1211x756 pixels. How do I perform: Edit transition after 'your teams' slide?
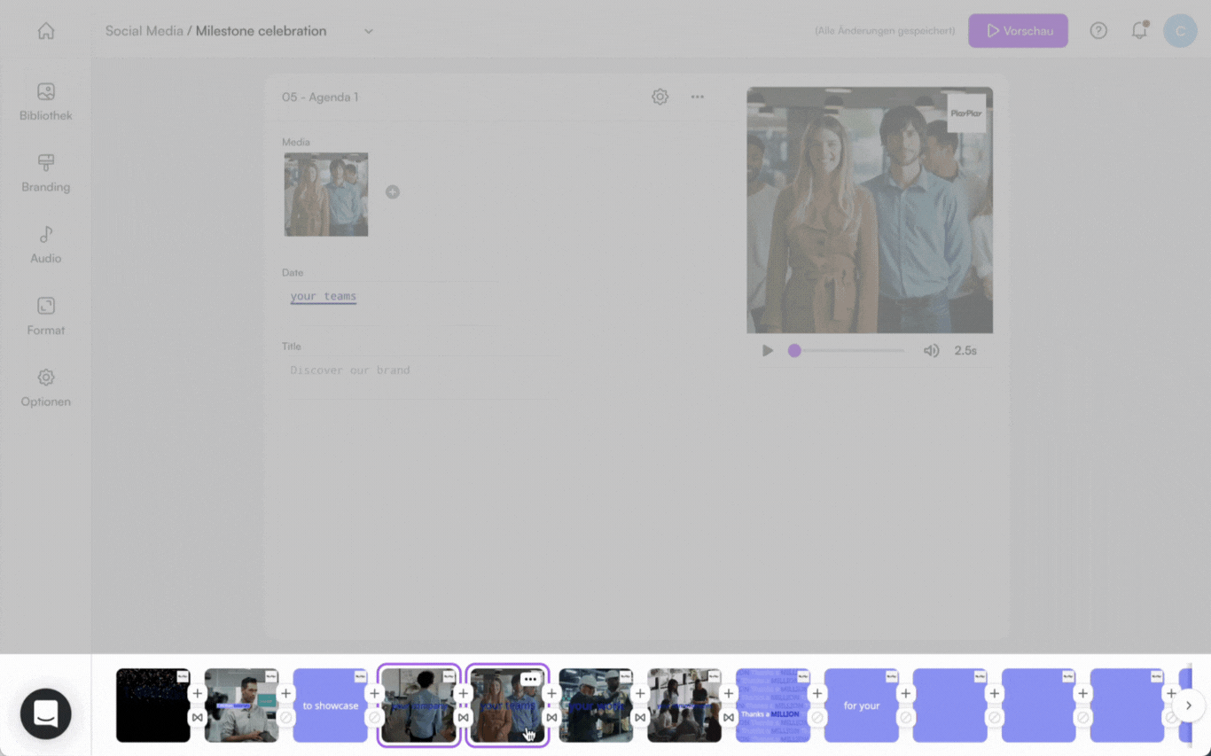coord(551,717)
